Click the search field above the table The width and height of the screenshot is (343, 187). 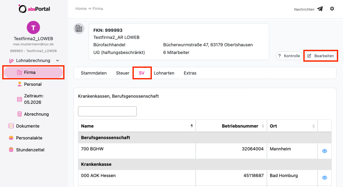click(107, 111)
